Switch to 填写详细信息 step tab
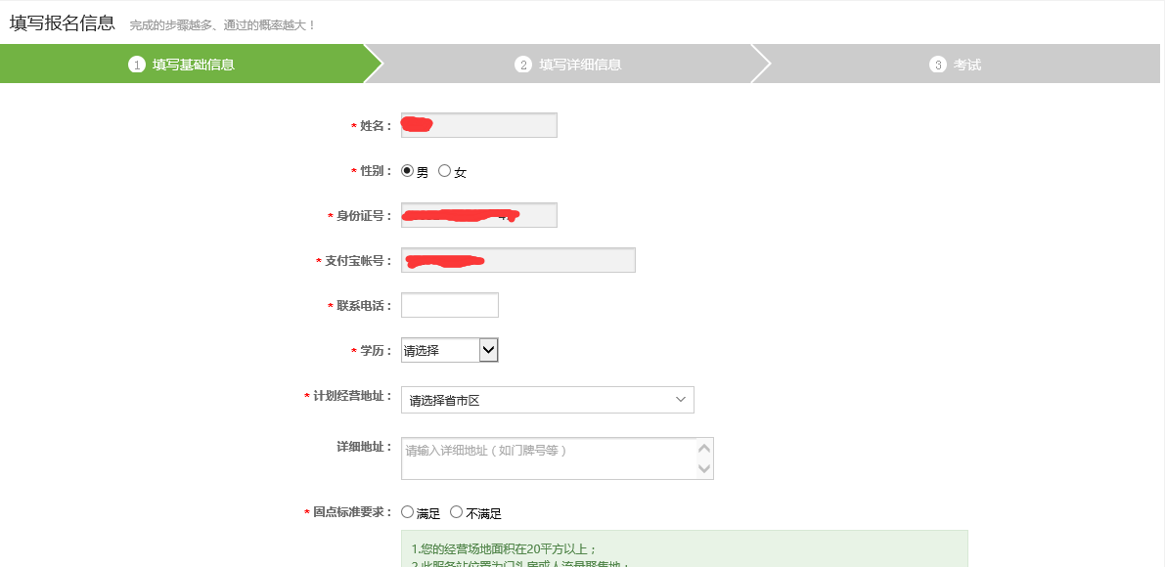 pyautogui.click(x=580, y=65)
